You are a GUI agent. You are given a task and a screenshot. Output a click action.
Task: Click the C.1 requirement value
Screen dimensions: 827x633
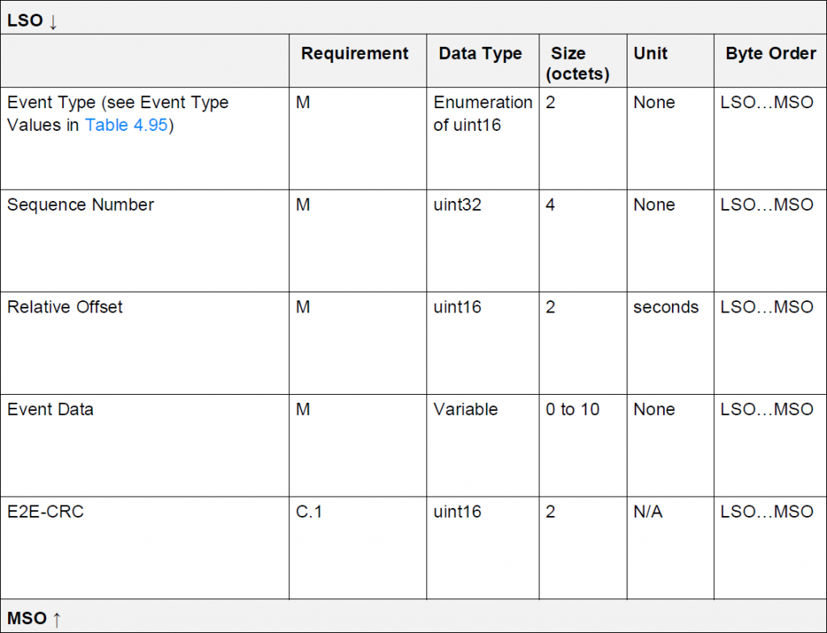point(309,512)
